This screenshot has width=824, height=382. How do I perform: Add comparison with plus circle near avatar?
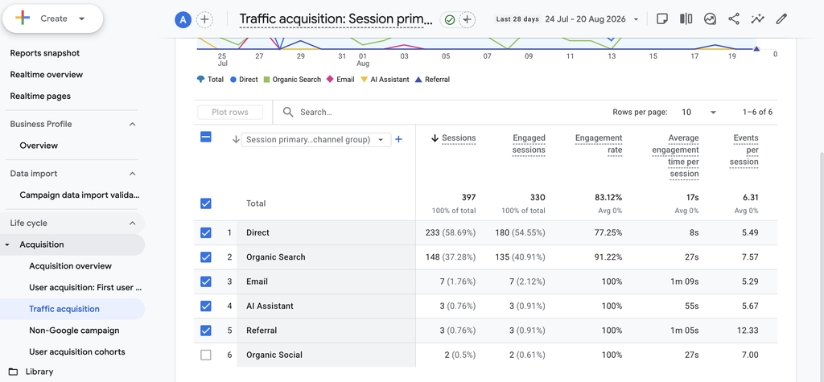(x=204, y=20)
